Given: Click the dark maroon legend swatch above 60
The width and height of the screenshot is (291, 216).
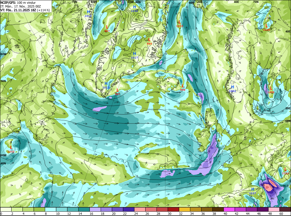Looking at the screenshot, I should [285, 209].
